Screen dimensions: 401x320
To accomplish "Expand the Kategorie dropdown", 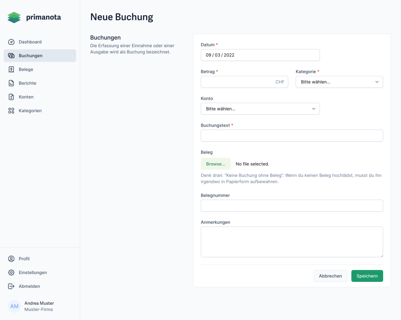I will (x=339, y=82).
